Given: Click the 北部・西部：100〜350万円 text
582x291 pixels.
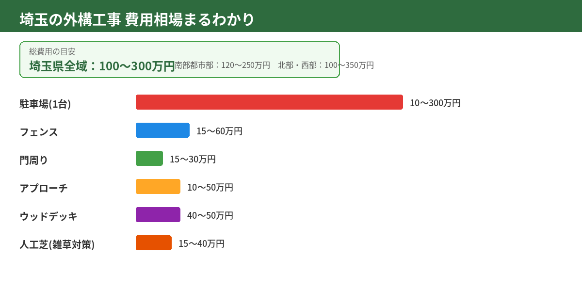Looking at the screenshot, I should 326,65.
